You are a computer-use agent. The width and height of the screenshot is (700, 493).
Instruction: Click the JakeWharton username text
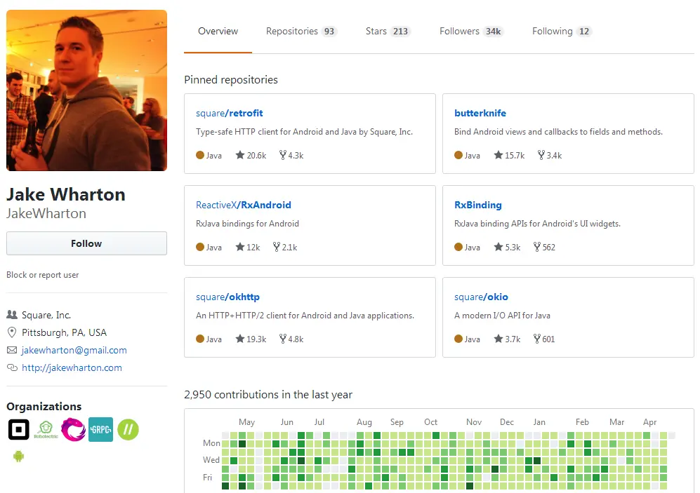pyautogui.click(x=46, y=213)
